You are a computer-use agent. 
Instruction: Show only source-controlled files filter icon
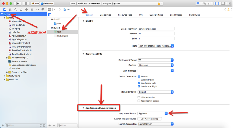(x=44, y=125)
